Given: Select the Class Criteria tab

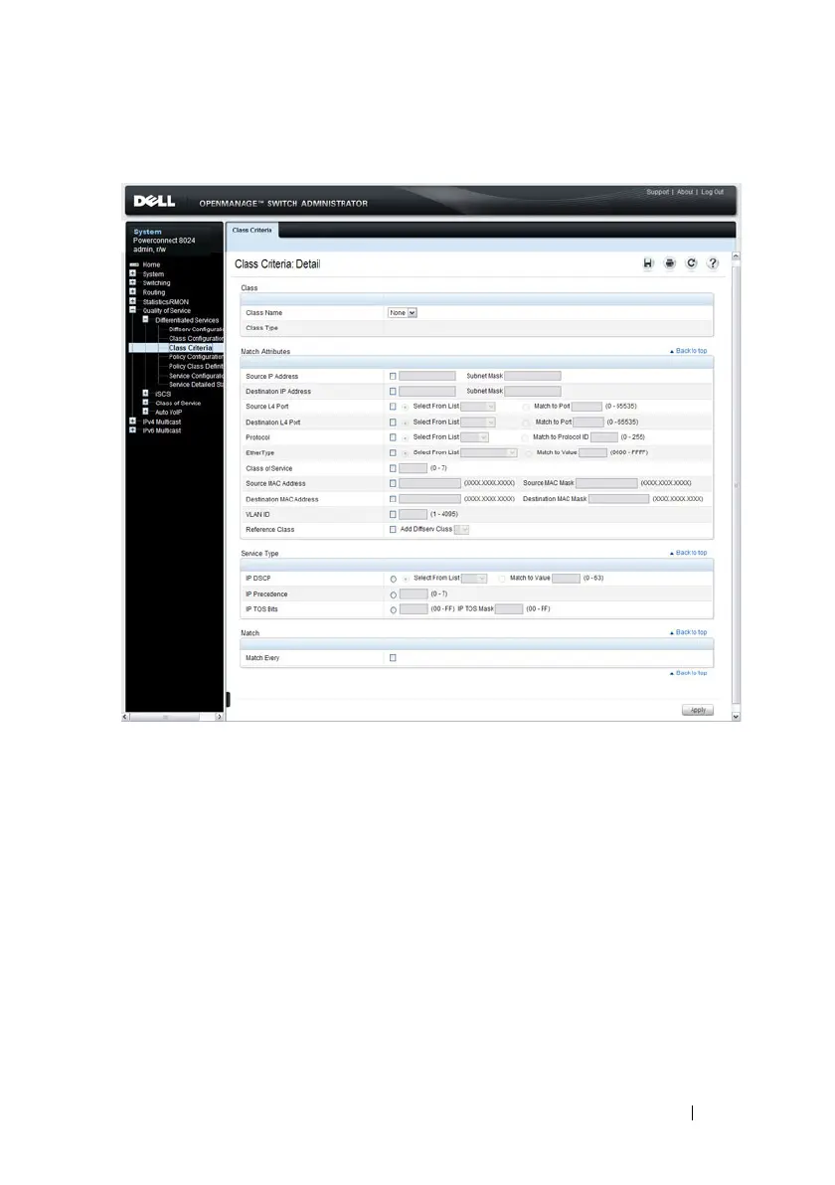Looking at the screenshot, I should [x=251, y=231].
